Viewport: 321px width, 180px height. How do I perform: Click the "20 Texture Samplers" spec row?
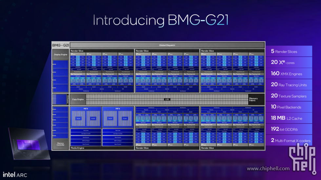289,96
